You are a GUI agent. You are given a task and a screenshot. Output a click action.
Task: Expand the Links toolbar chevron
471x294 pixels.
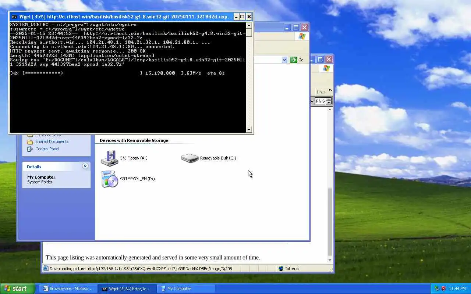tap(330, 90)
